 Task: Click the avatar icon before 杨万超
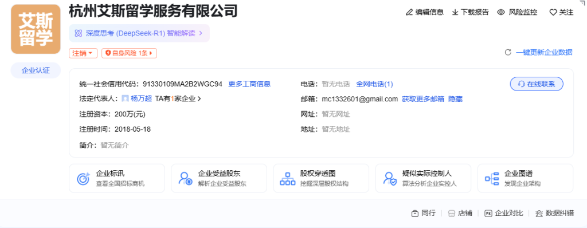(126, 99)
